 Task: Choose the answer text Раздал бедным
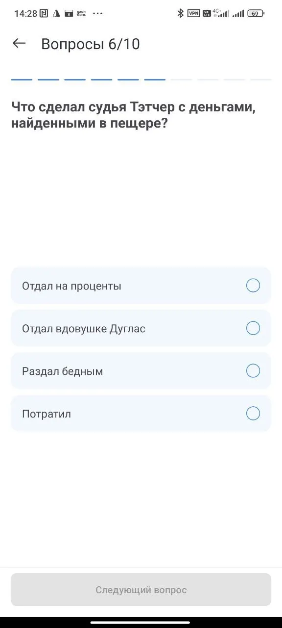tap(62, 371)
